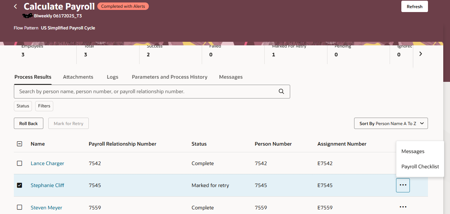
Task: Click the select-all checkbox in header
Action: tap(20, 144)
